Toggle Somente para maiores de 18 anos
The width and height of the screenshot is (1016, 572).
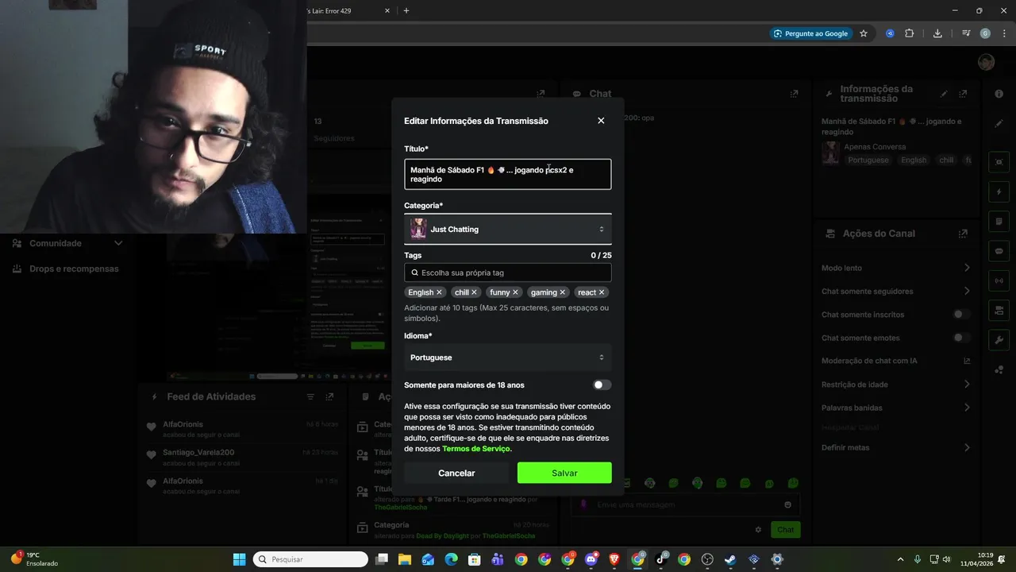pyautogui.click(x=602, y=385)
